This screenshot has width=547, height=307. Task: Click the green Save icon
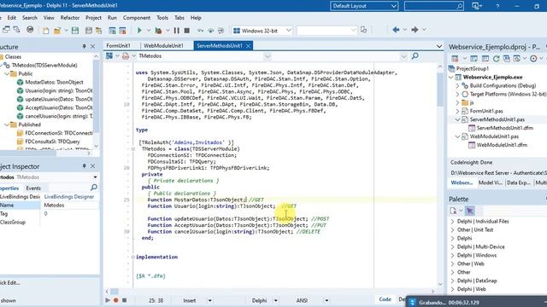click(x=75, y=31)
